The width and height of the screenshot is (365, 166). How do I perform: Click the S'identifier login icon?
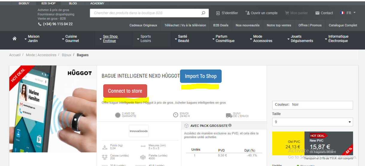click(218, 13)
